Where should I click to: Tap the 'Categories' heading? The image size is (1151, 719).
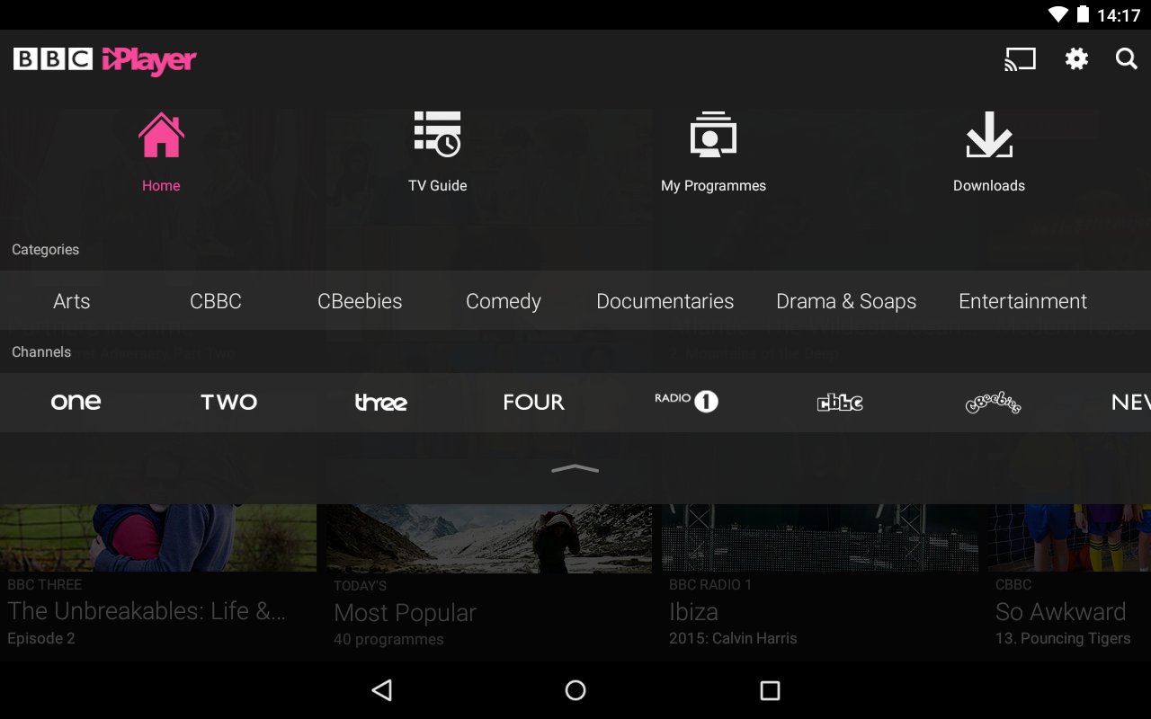45,250
